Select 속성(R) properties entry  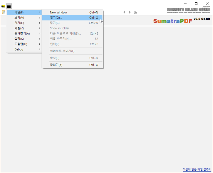(x=72, y=58)
